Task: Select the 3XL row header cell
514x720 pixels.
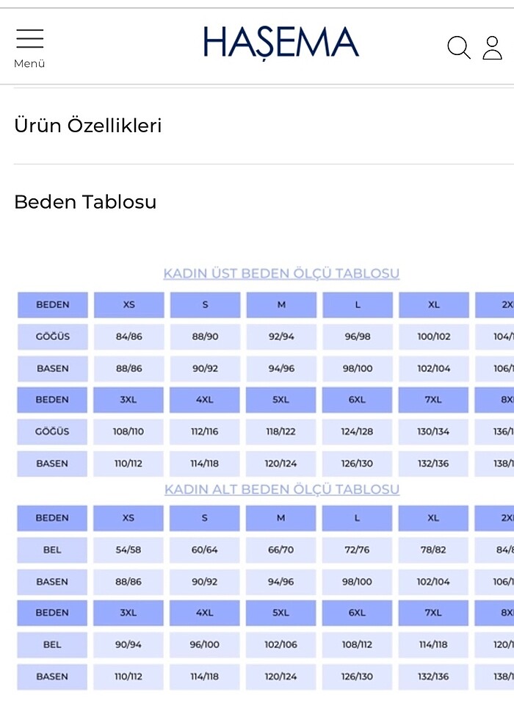Action: [128, 398]
